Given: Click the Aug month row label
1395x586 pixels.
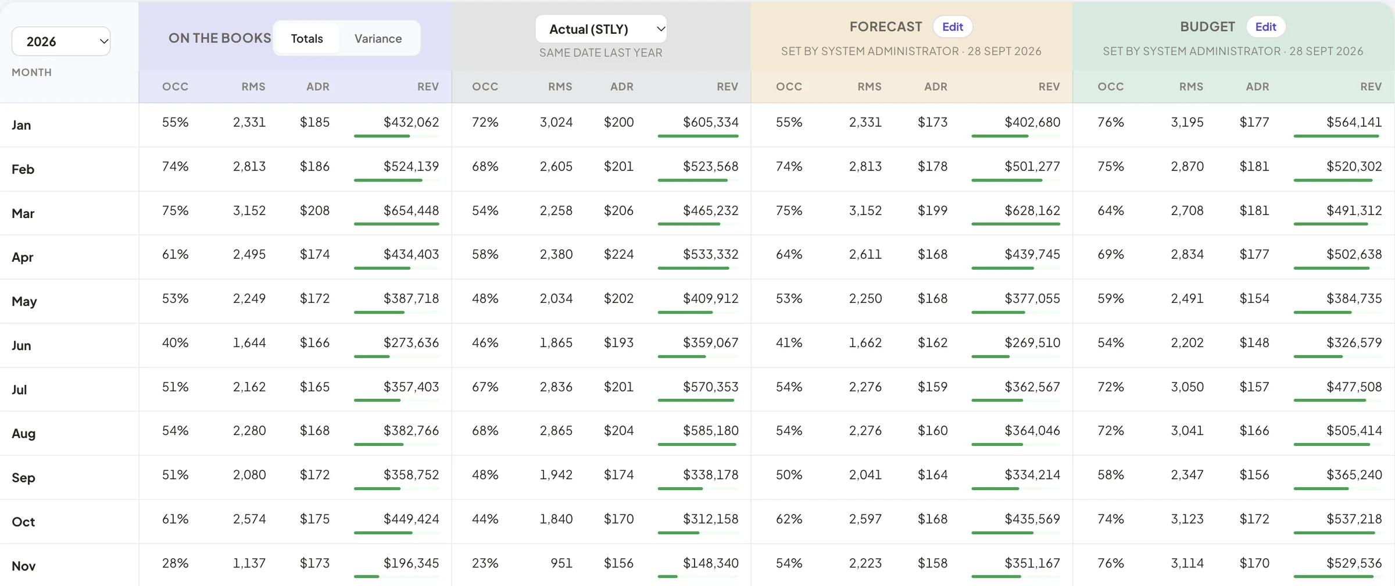Looking at the screenshot, I should 24,433.
